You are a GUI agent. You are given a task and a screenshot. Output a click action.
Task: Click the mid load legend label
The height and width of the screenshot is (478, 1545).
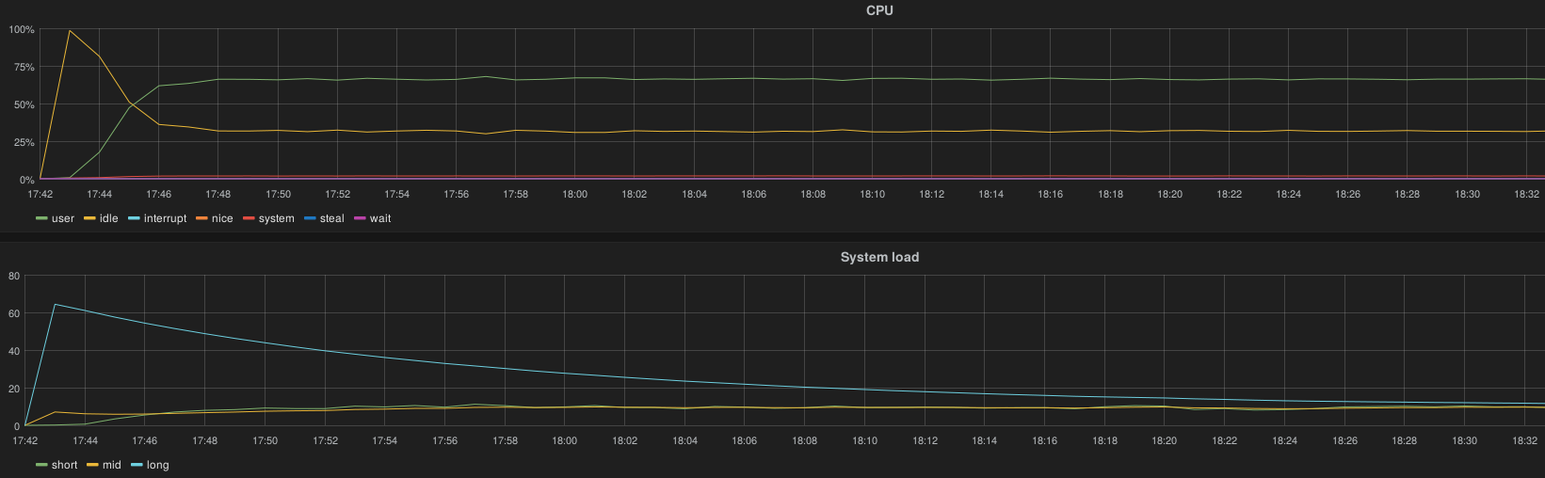pos(111,465)
